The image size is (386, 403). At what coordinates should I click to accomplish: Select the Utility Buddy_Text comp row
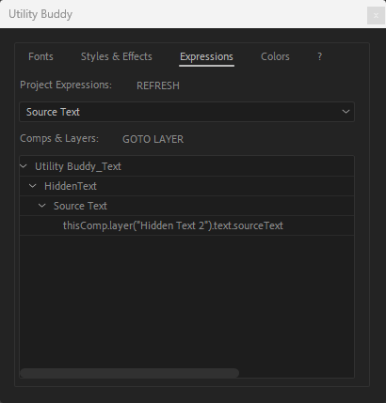tap(187, 166)
